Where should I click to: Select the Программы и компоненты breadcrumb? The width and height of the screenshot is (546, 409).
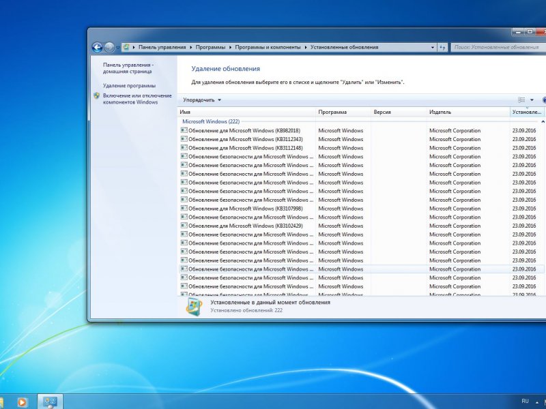268,47
